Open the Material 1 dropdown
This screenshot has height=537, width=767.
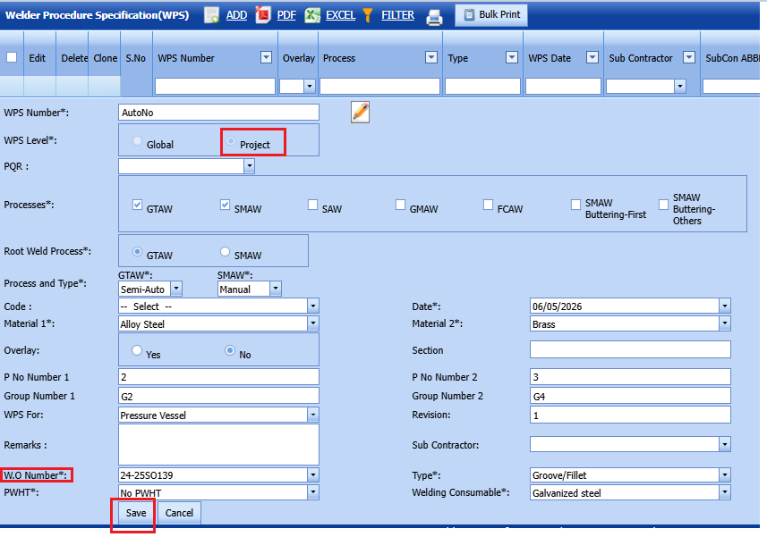click(313, 323)
